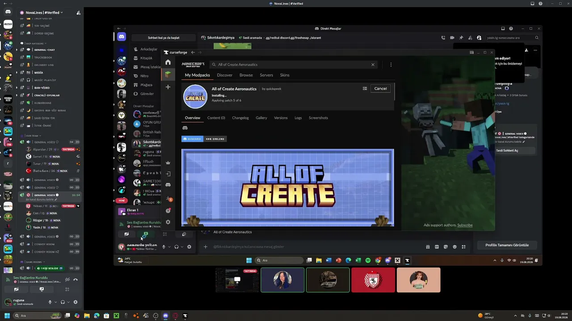Switch to the Discover tab in CurseForge
The width and height of the screenshot is (572, 321).
[225, 75]
